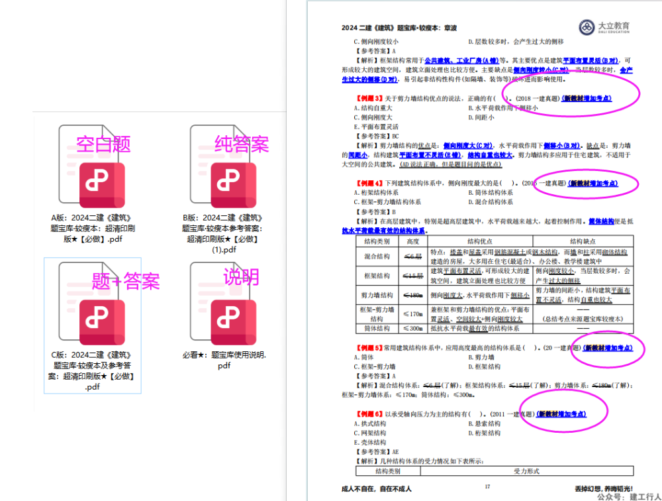Screen dimensions: 662x501
Task: Click the '结构优点' table column header
Action: (x=480, y=241)
